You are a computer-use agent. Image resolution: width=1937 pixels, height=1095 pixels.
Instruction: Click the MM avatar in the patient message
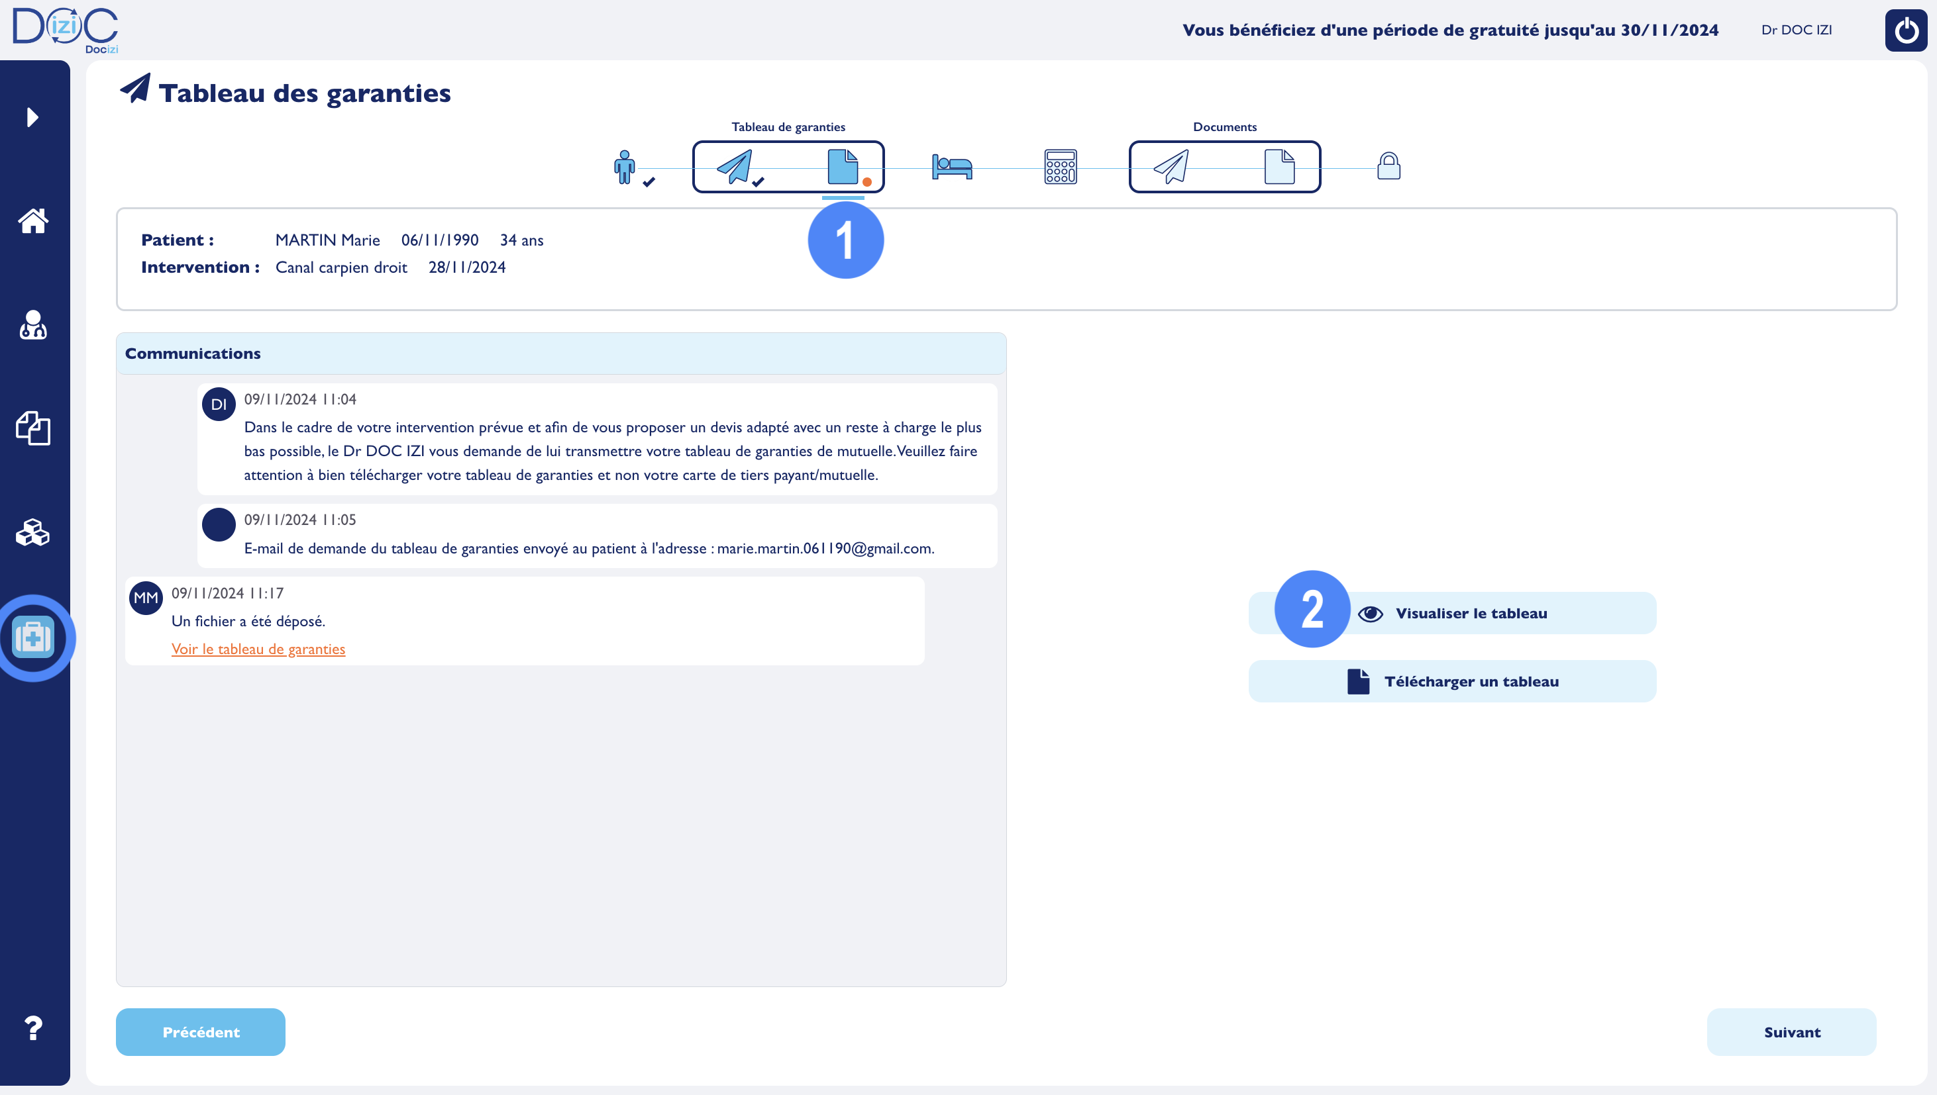coord(146,598)
